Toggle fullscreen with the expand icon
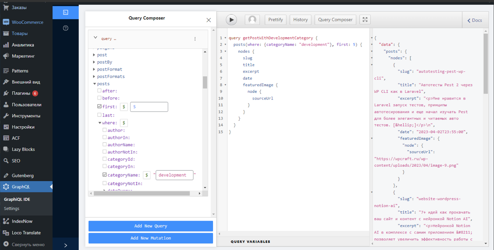 coord(365,20)
